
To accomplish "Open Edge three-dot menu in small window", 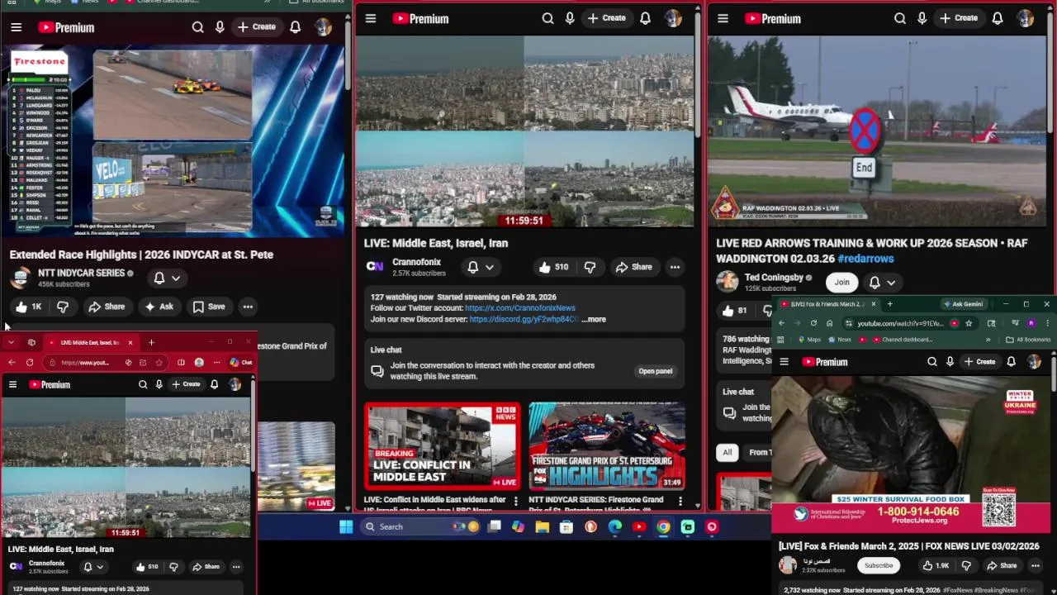I will click(x=216, y=362).
